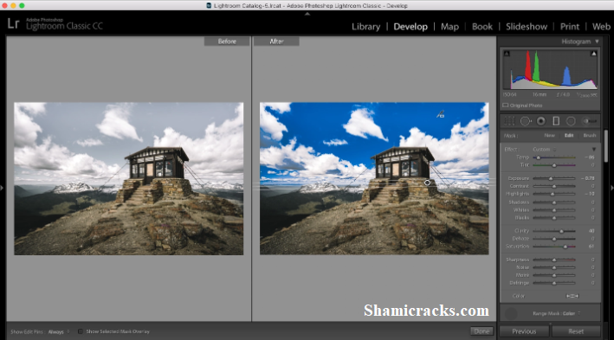Open the Effect Custom preset dropdown

click(x=545, y=150)
